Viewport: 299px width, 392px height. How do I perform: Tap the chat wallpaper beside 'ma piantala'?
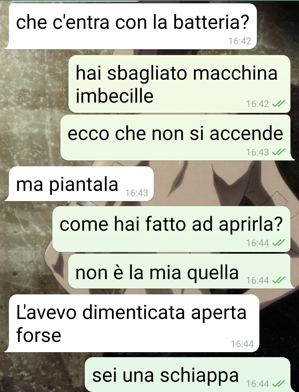pos(222,184)
